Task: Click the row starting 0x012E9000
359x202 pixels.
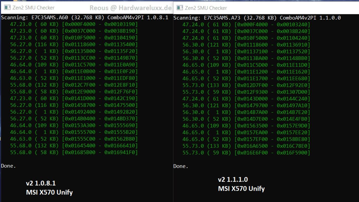Action: tap(74, 92)
